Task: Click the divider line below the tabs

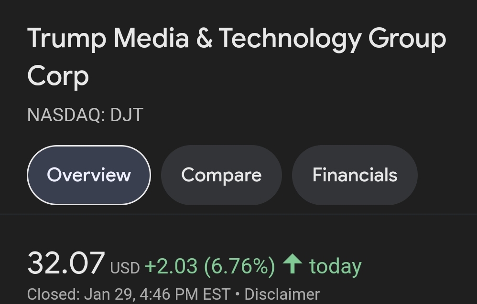Action: click(x=238, y=214)
